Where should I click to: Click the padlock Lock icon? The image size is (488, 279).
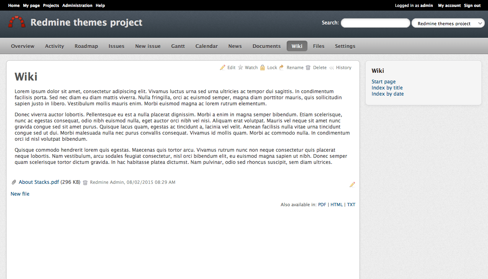click(x=263, y=68)
